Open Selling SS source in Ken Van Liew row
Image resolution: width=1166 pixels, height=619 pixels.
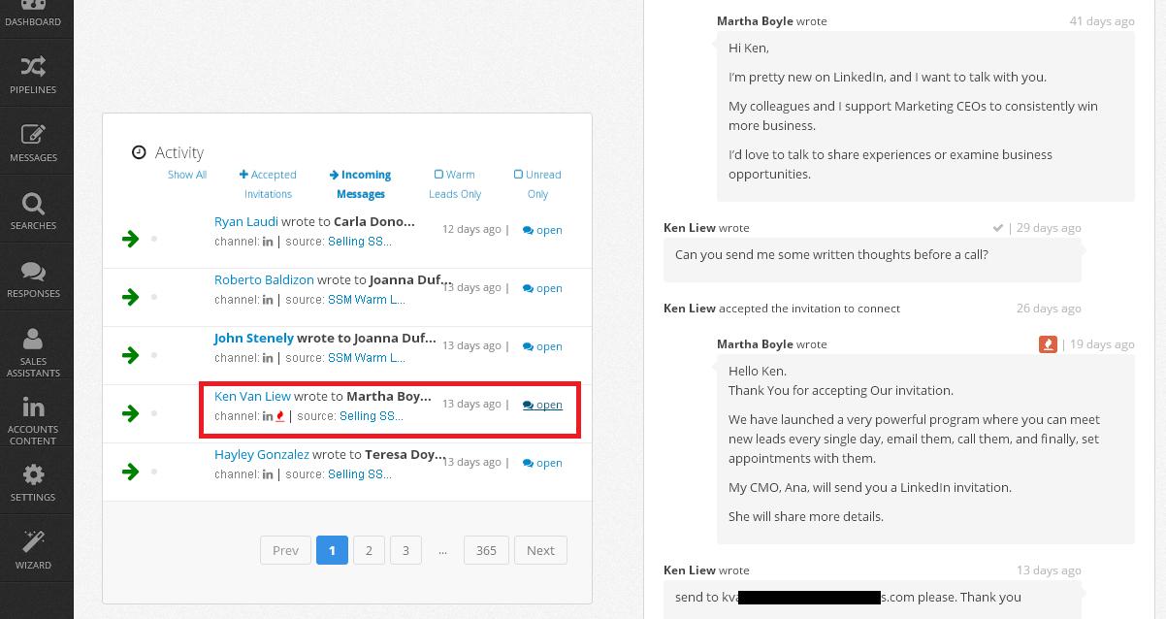(x=372, y=416)
